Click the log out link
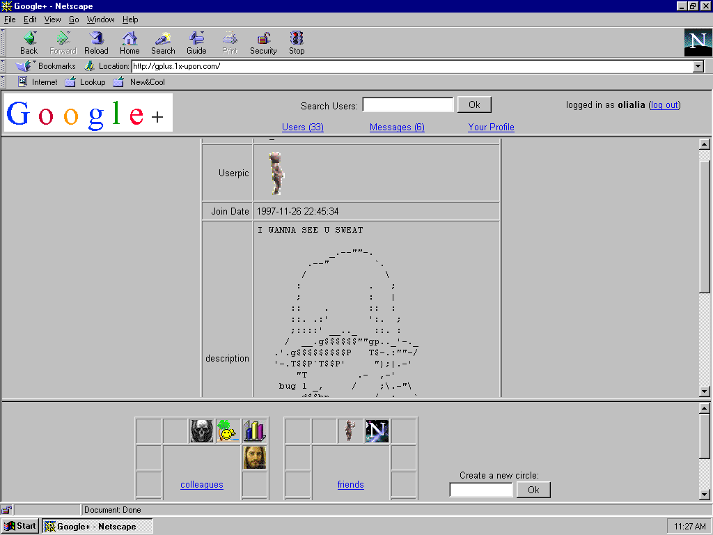 click(664, 105)
